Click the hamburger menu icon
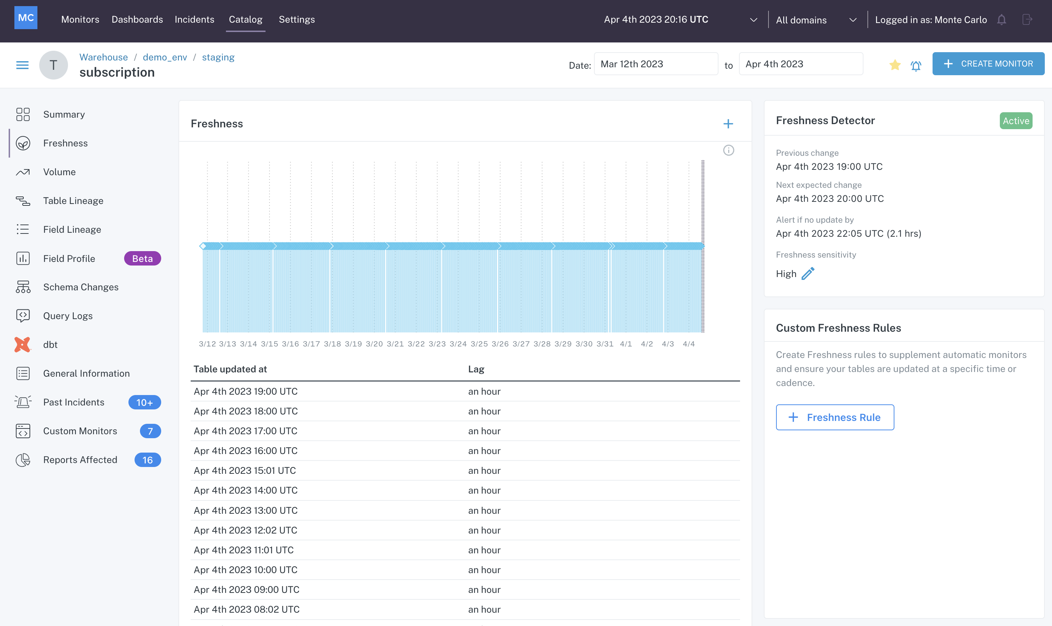The image size is (1052, 626). (22, 65)
